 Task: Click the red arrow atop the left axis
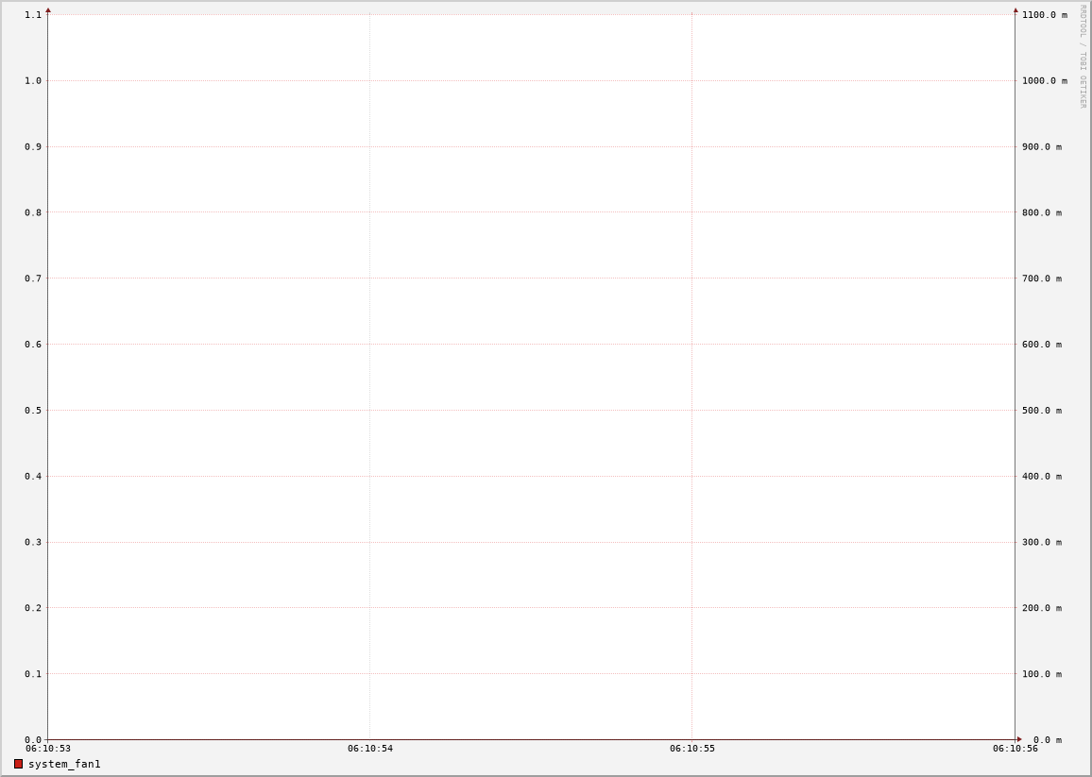(x=48, y=10)
